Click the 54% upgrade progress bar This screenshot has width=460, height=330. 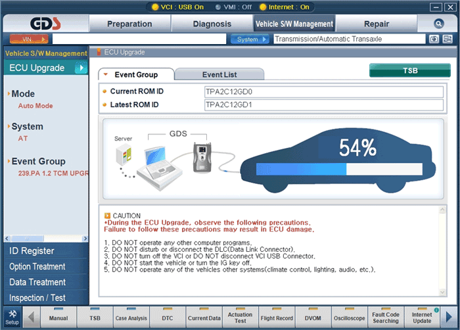tap(339, 169)
